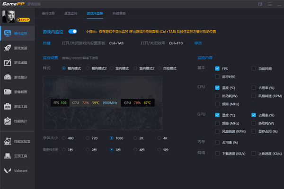
Task: Switch to the 桌面监控 tab
Action: pyautogui.click(x=71, y=13)
